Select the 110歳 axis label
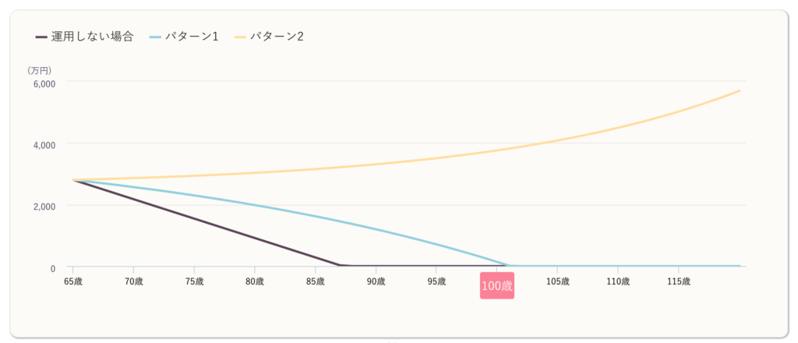 [618, 281]
